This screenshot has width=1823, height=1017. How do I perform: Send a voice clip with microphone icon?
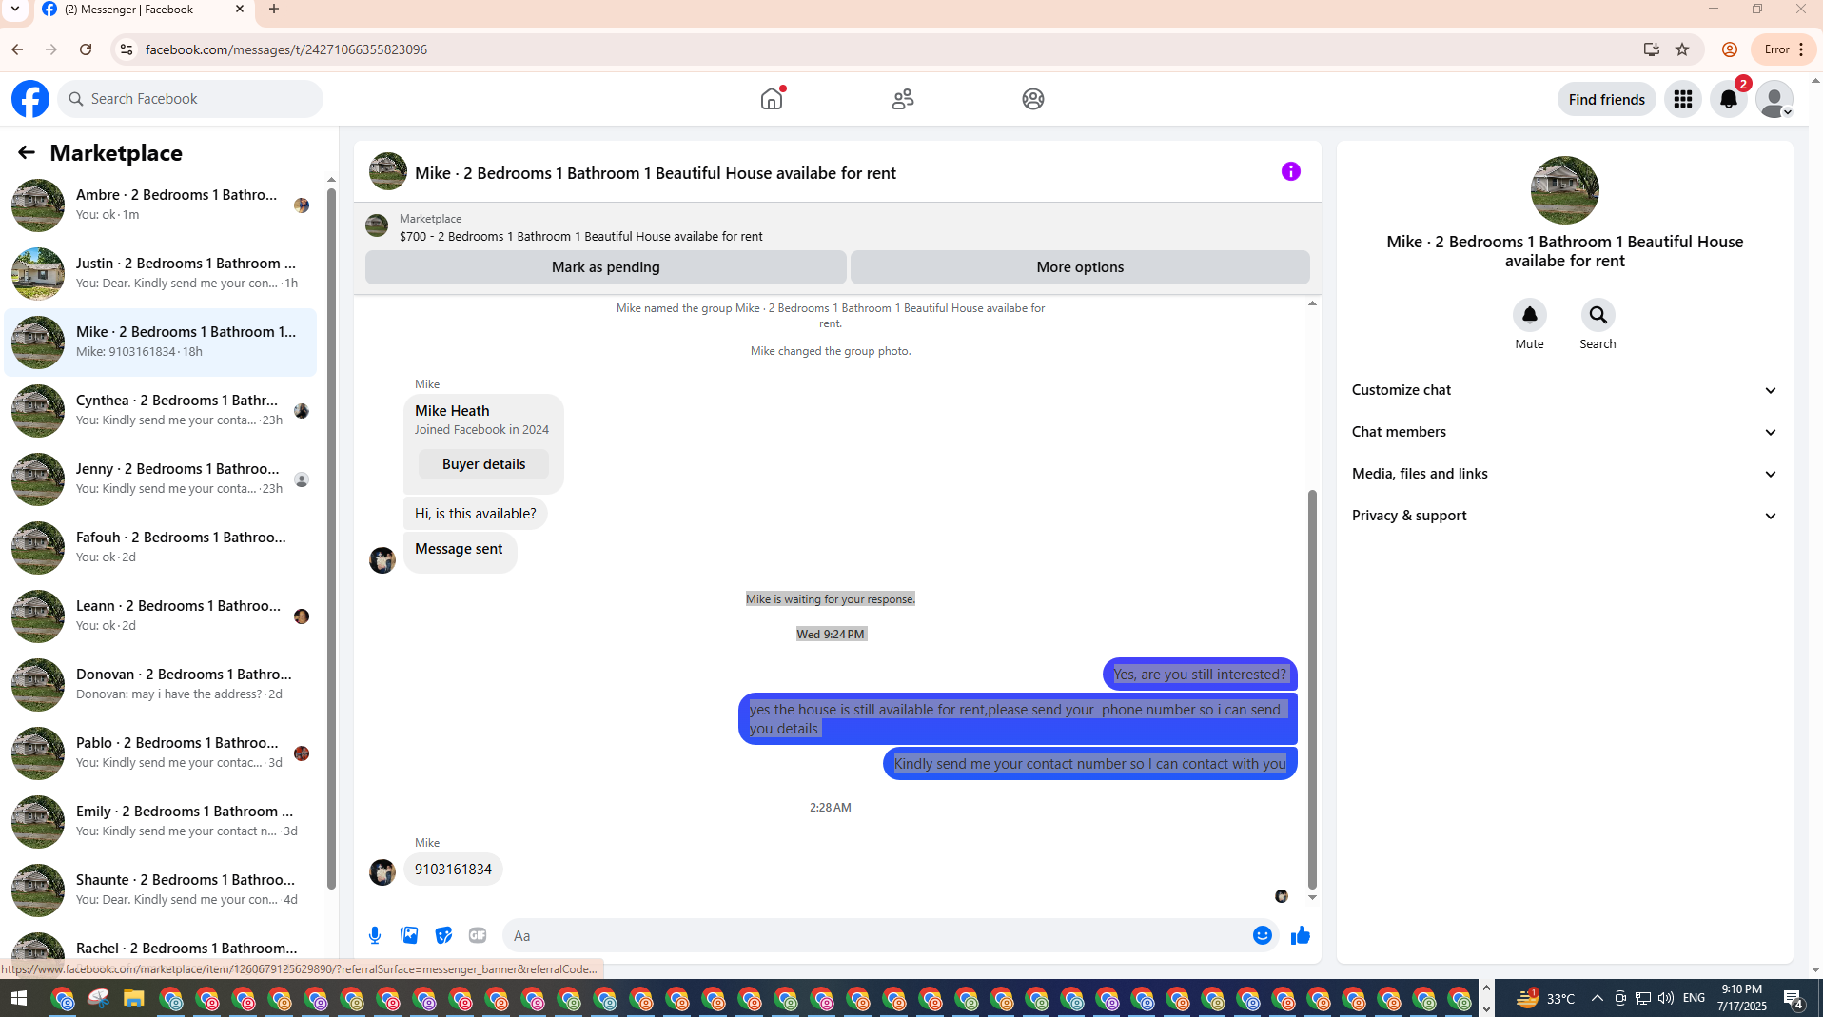click(x=375, y=935)
